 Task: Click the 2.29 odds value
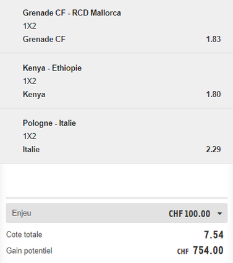click(x=213, y=149)
